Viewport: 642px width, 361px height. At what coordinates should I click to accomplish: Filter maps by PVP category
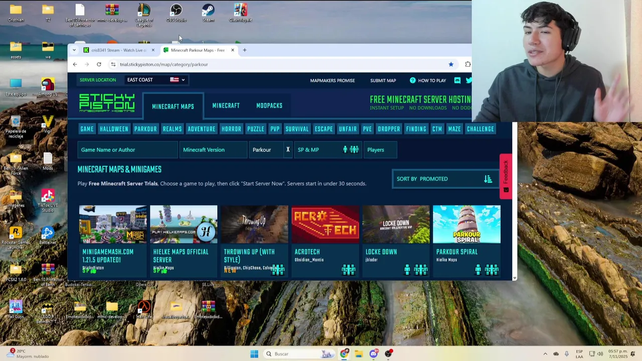(x=275, y=129)
